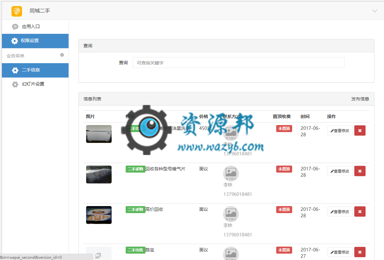This screenshot has height=260, width=384.
Task: Click the 时间 column header
Action: 305,117
